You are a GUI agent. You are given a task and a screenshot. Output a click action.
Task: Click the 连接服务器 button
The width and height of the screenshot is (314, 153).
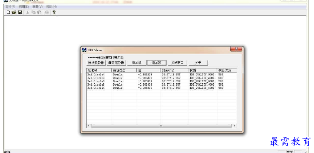point(96,63)
